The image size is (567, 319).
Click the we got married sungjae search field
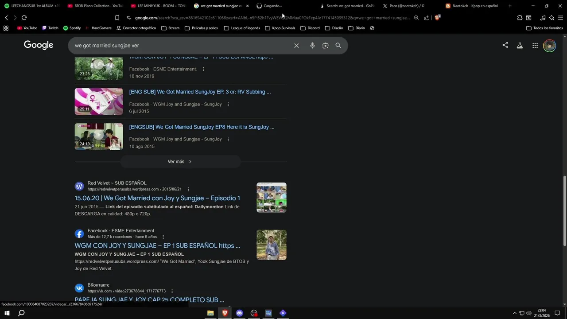[182, 46]
